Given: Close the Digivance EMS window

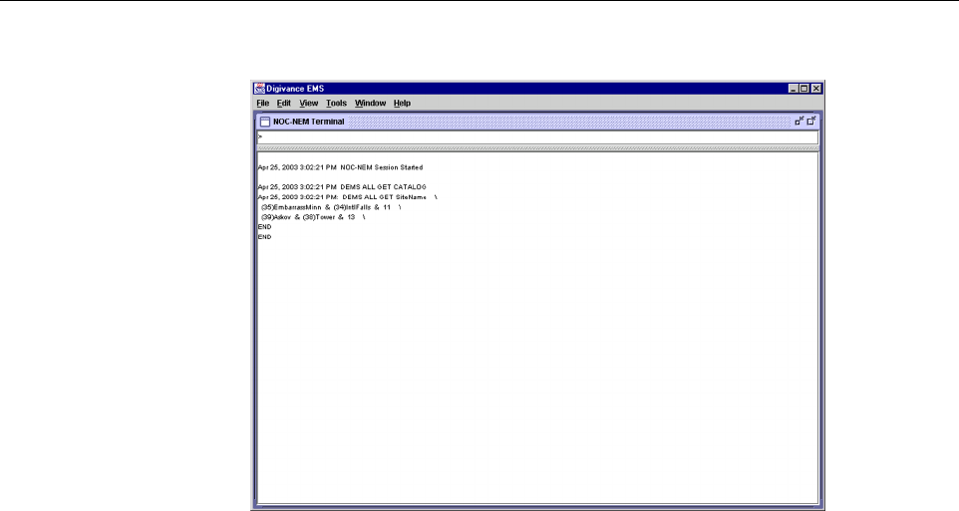Looking at the screenshot, I should (x=815, y=89).
